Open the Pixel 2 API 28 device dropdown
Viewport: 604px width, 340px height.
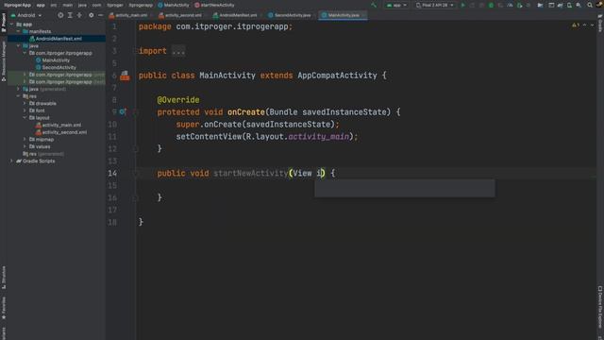tap(434, 5)
